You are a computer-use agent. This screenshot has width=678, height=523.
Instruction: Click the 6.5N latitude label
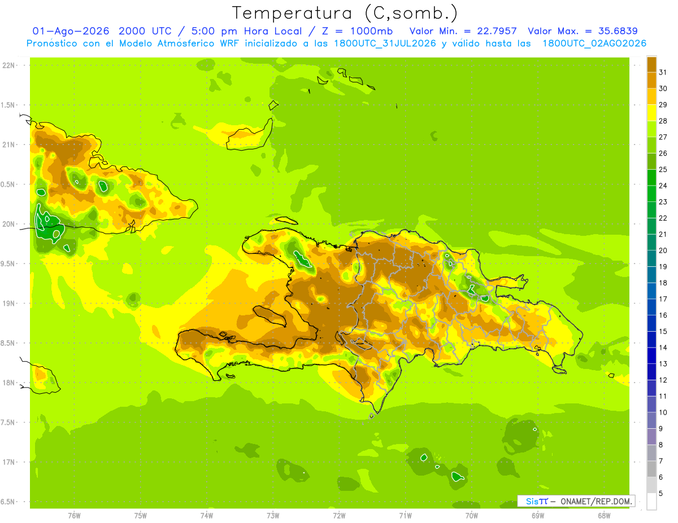point(8,502)
